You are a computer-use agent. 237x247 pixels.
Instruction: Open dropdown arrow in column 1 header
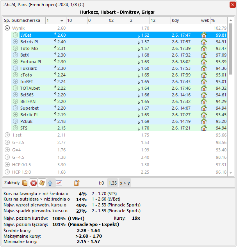(x=61, y=20)
